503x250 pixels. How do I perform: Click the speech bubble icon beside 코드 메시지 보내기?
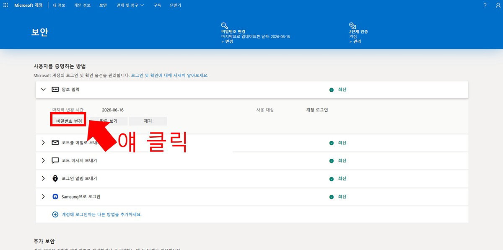55,161
